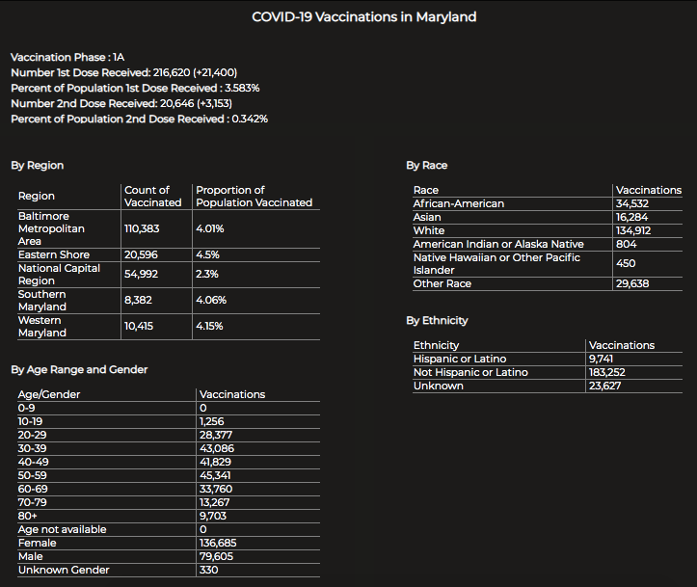
Task: Select the Number 1st Dose Received line
Action: click(123, 73)
